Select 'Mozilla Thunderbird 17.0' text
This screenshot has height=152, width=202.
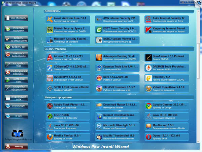(x=119, y=135)
